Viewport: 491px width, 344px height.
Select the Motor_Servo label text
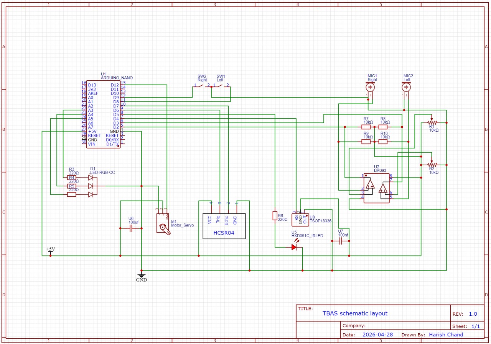pos(182,225)
